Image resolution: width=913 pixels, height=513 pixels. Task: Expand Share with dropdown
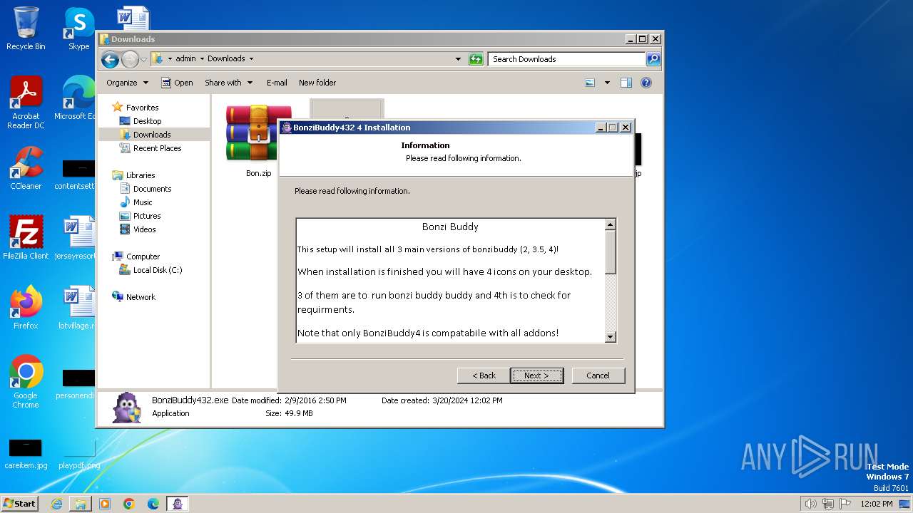[228, 83]
